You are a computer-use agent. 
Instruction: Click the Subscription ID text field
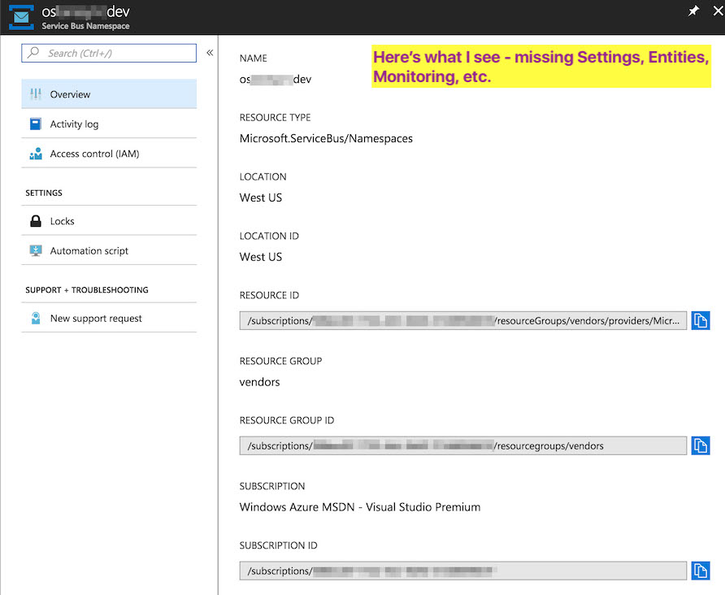click(x=462, y=571)
